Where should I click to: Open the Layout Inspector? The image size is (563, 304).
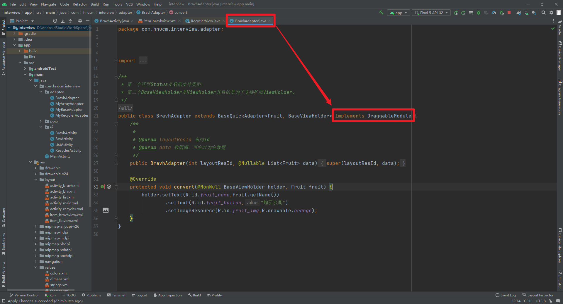[x=538, y=295]
